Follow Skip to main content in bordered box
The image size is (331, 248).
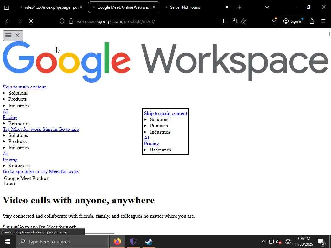click(165, 113)
